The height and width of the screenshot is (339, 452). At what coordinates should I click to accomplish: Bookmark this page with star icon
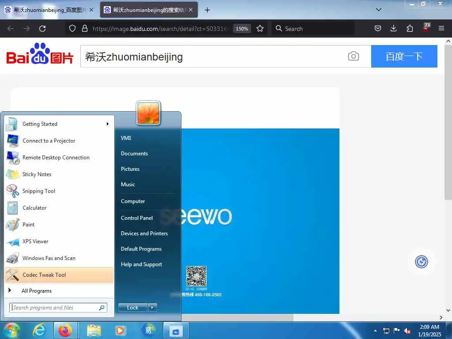pos(260,29)
